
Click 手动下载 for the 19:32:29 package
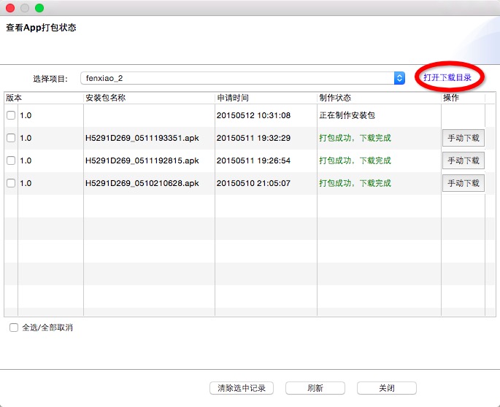click(x=463, y=138)
